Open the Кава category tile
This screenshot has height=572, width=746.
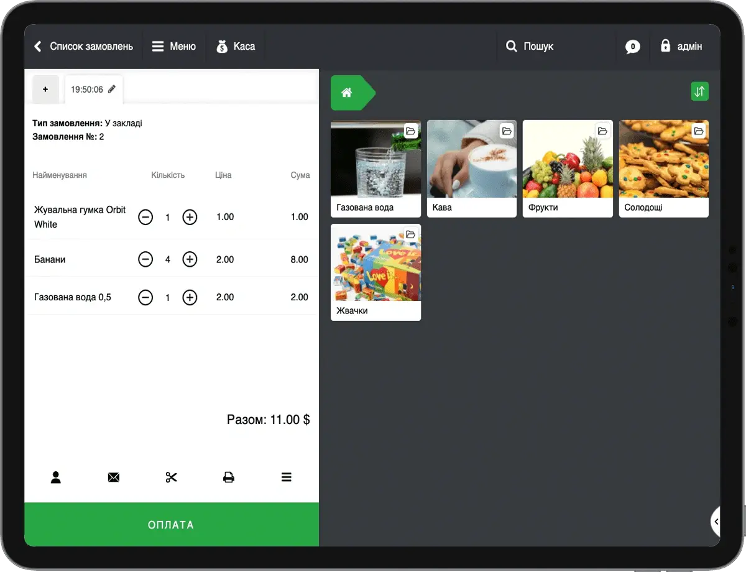tap(471, 168)
